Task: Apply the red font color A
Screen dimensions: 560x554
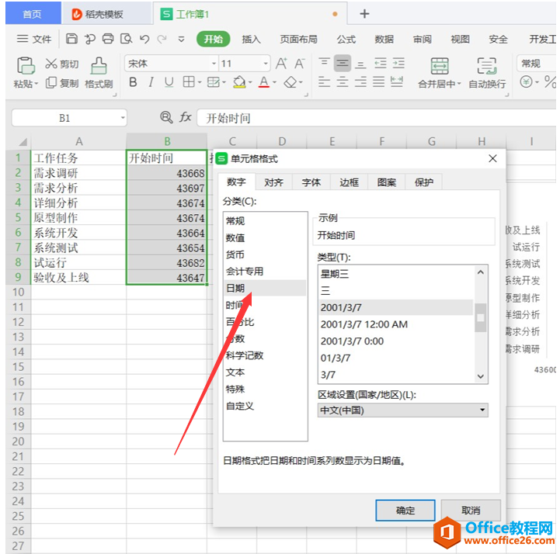Action: coord(264,82)
